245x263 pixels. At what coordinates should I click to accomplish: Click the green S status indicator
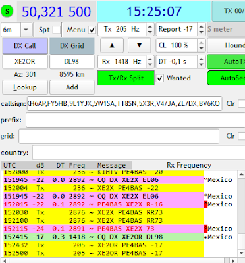(7, 11)
